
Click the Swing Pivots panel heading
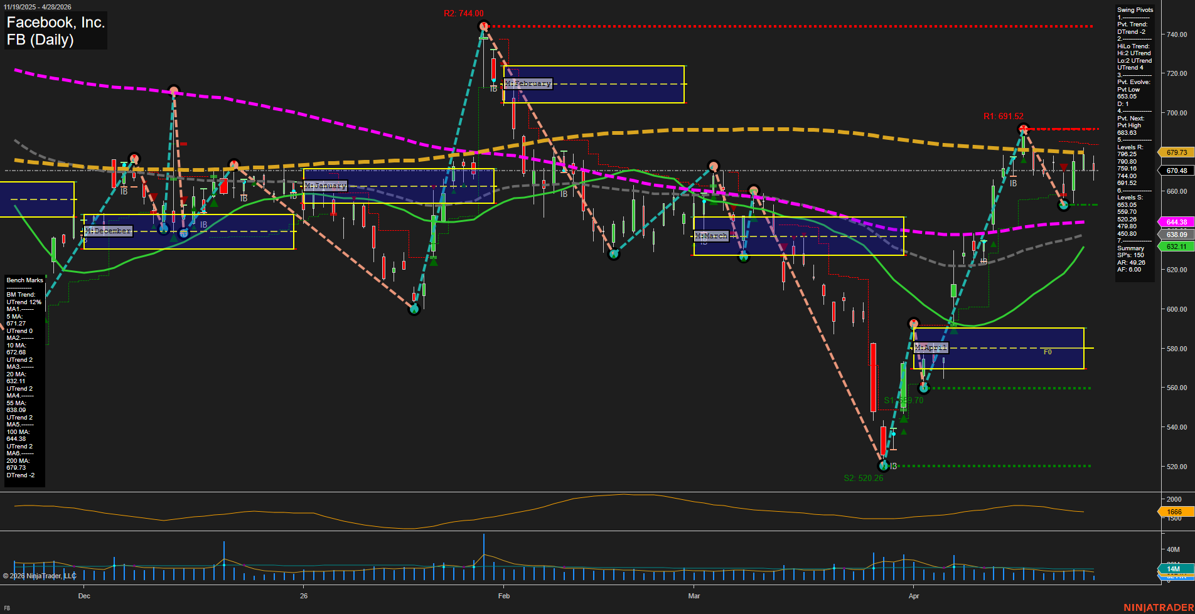[x=1135, y=10]
